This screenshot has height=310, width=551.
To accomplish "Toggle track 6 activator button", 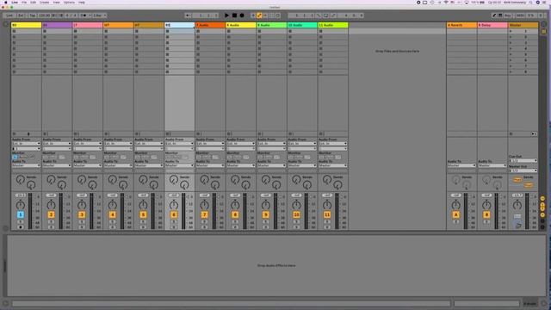I will (x=174, y=214).
